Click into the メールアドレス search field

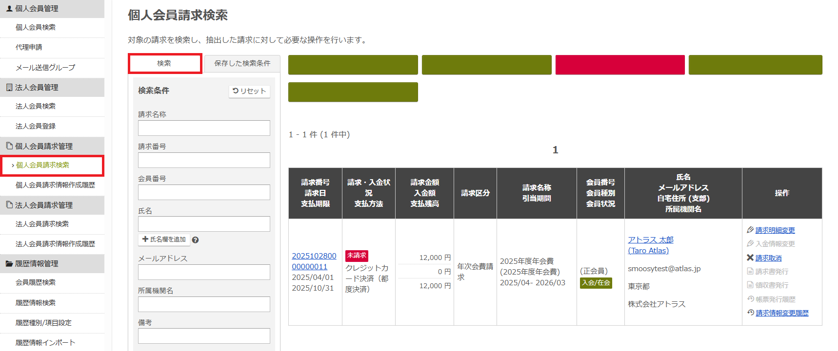(204, 272)
